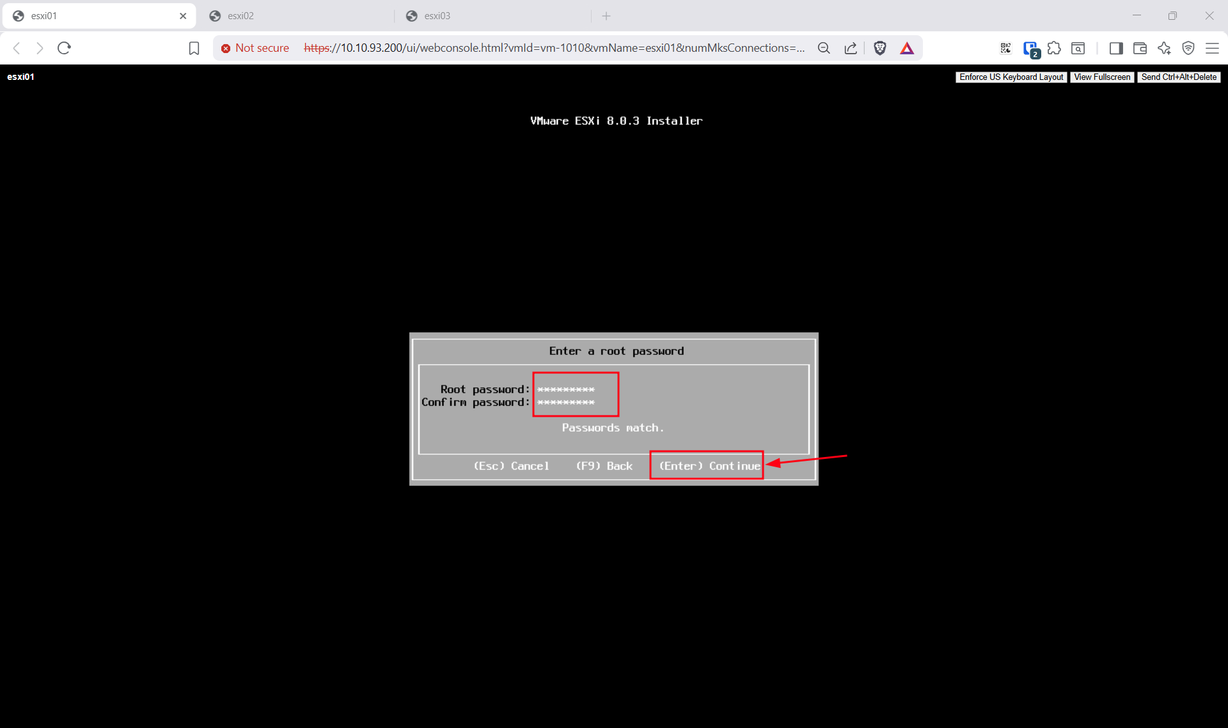Open Brave Rewards triangle icon

pyautogui.click(x=907, y=48)
